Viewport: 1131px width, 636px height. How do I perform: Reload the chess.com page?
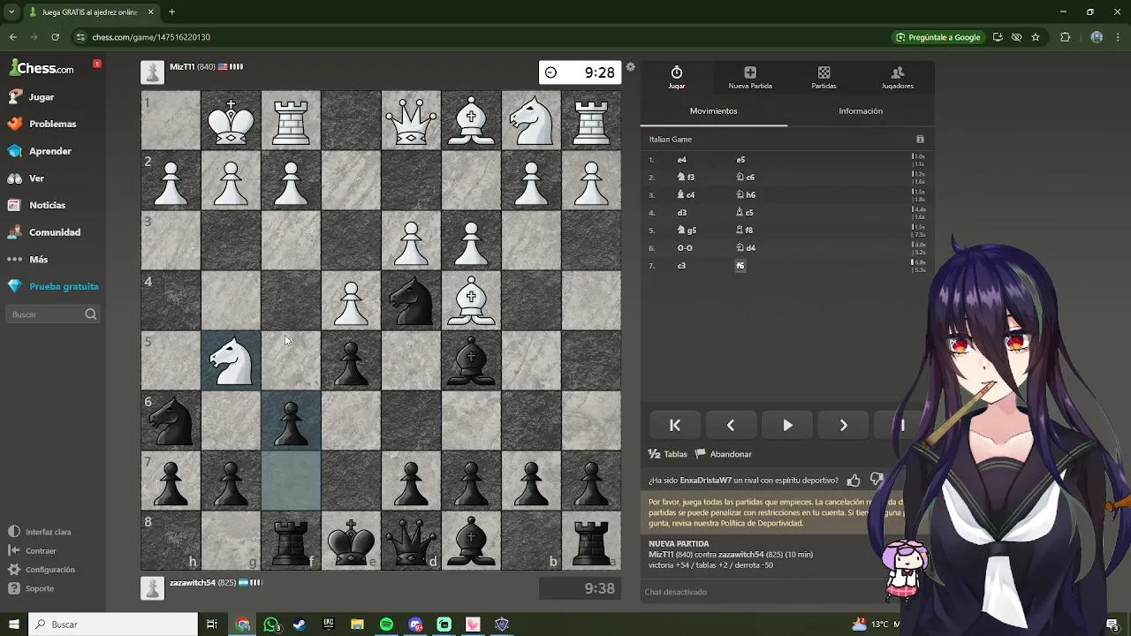pos(55,37)
